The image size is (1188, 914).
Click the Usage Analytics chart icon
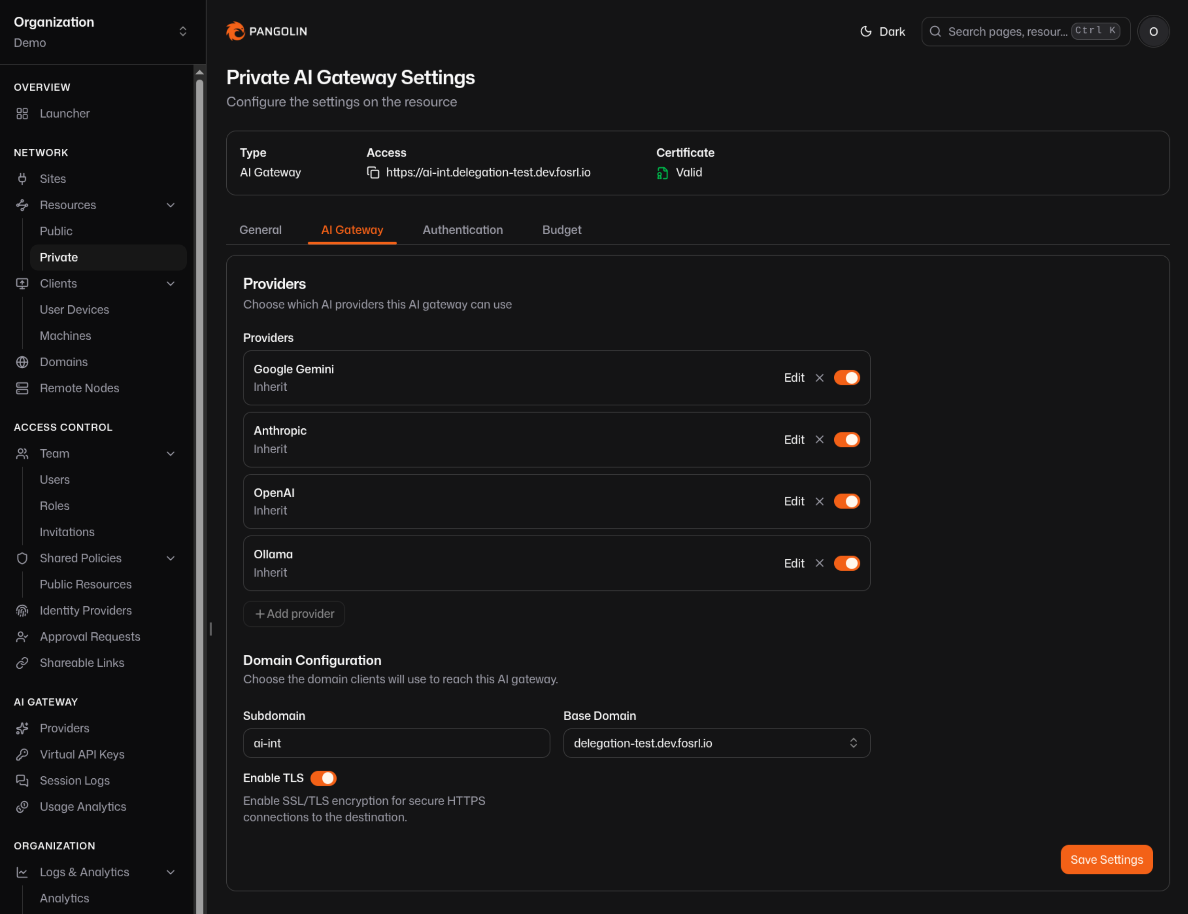[22, 806]
